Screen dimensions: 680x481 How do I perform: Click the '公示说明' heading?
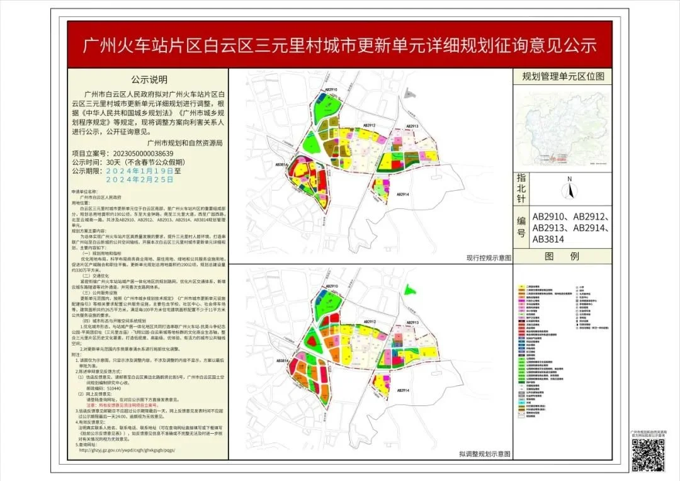(149, 80)
